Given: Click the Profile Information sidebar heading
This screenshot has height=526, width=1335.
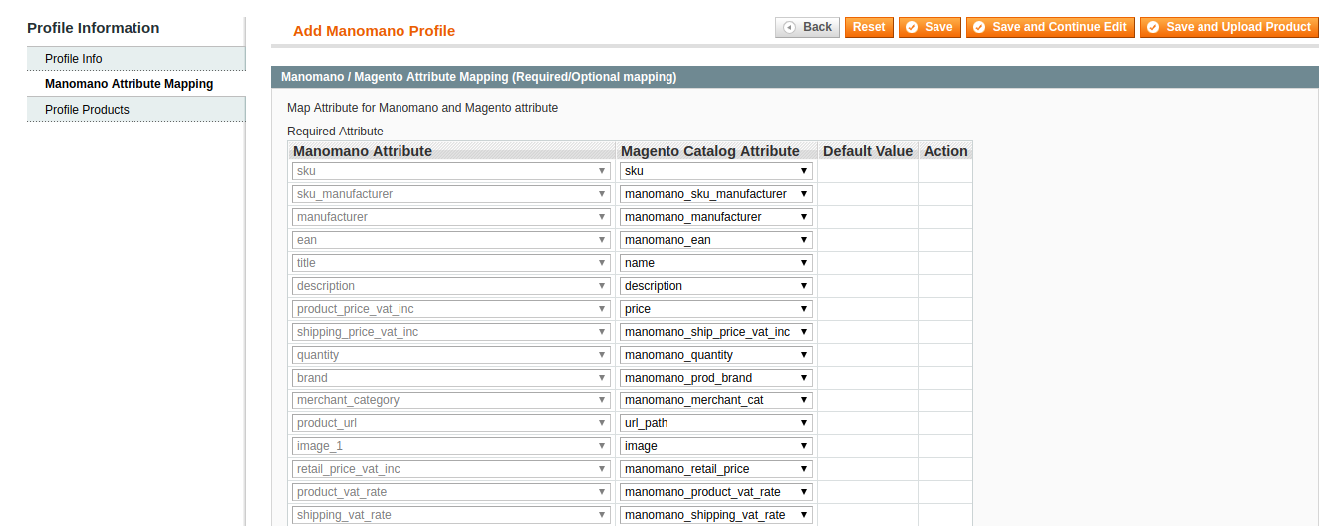Looking at the screenshot, I should click(94, 28).
